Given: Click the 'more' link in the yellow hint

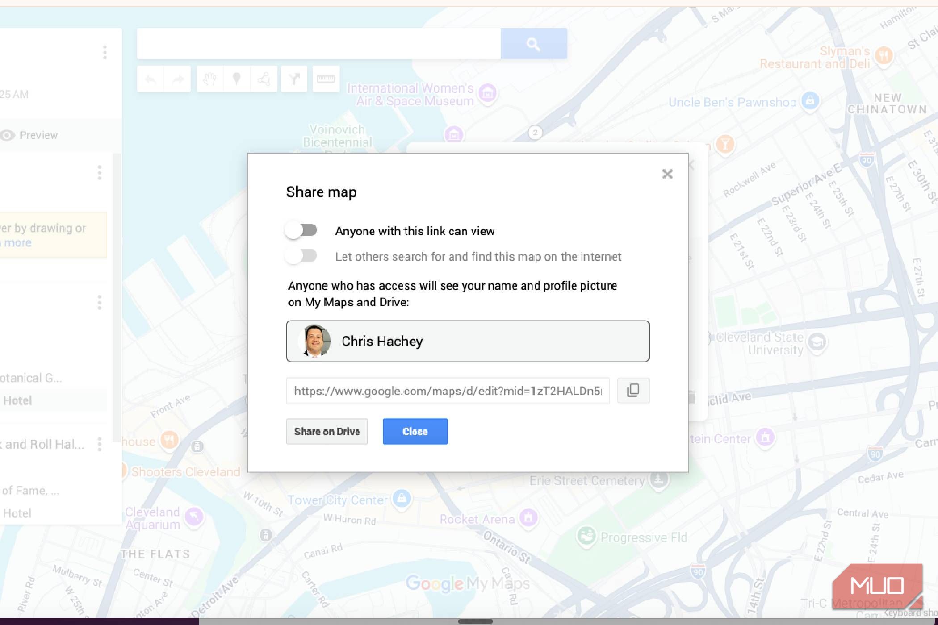Looking at the screenshot, I should [18, 243].
